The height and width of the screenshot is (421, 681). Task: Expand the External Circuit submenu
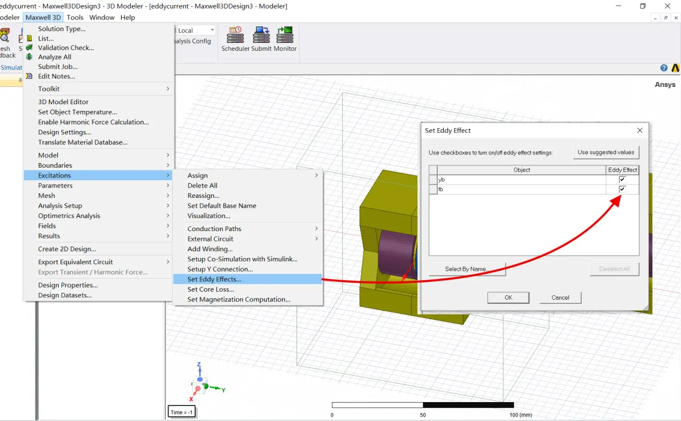[316, 239]
